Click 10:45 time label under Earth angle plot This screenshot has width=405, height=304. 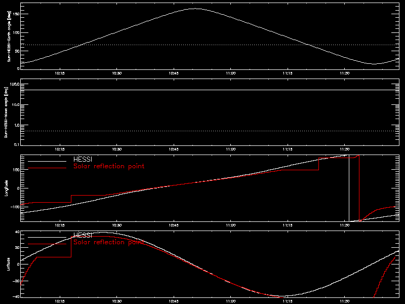[x=174, y=73]
